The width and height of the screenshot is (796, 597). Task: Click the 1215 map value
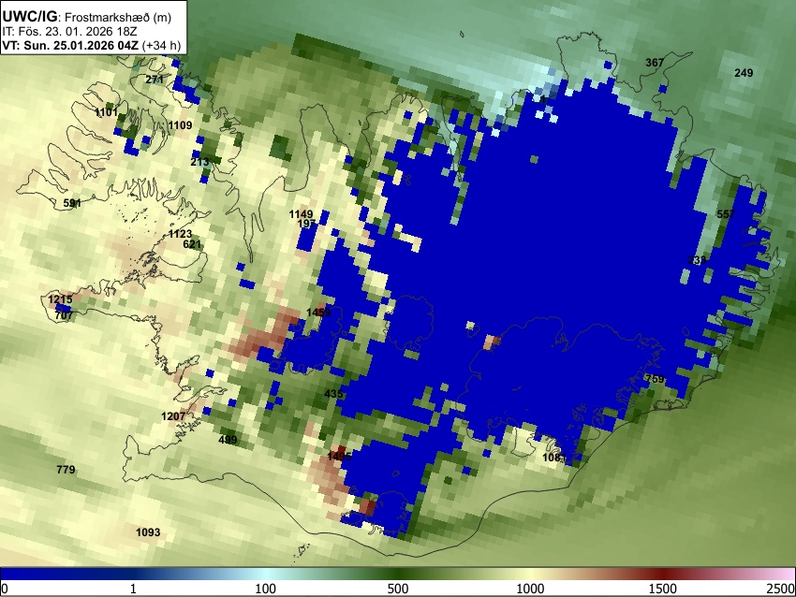point(60,299)
